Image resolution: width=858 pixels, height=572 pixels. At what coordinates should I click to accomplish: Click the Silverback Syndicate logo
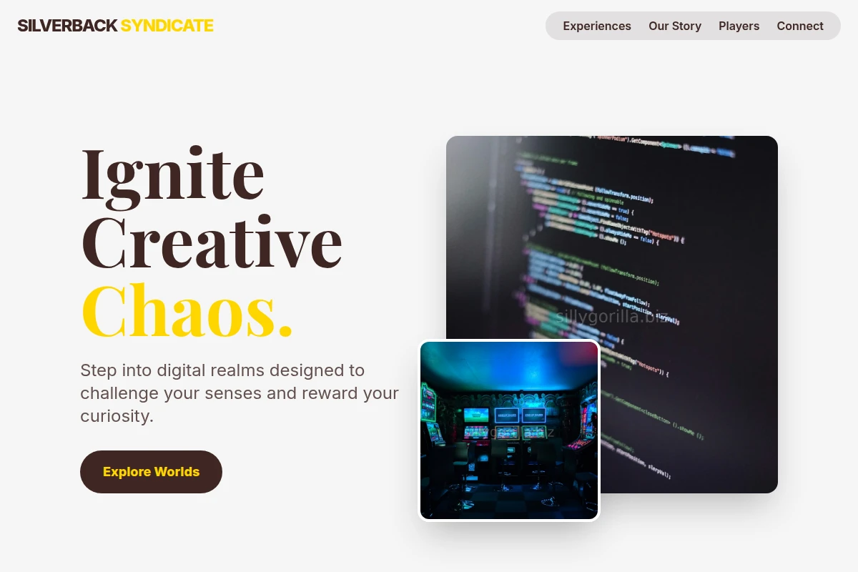(x=115, y=26)
